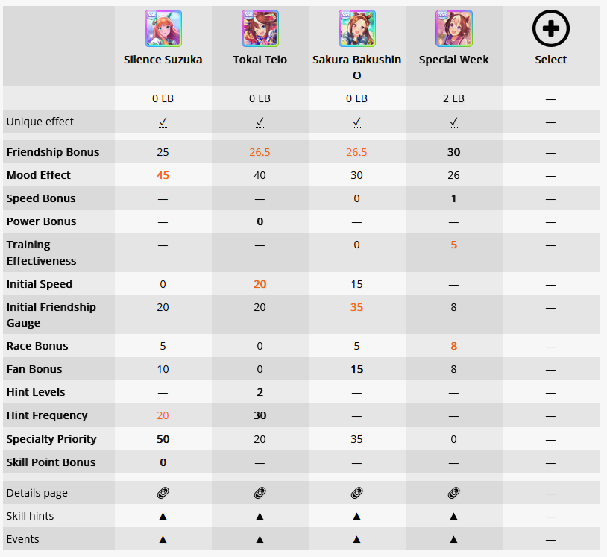This screenshot has width=607, height=557.
Task: Click the Sakura Bakushin O card icon
Action: (356, 28)
